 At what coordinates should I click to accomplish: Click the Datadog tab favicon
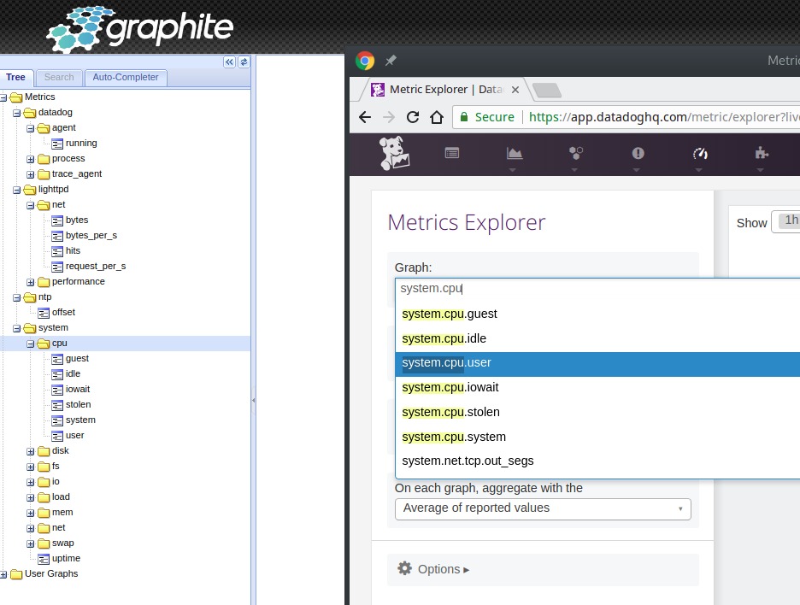tap(378, 90)
